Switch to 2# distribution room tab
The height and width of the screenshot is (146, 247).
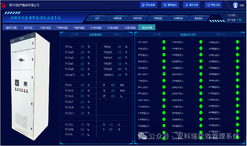(137, 18)
